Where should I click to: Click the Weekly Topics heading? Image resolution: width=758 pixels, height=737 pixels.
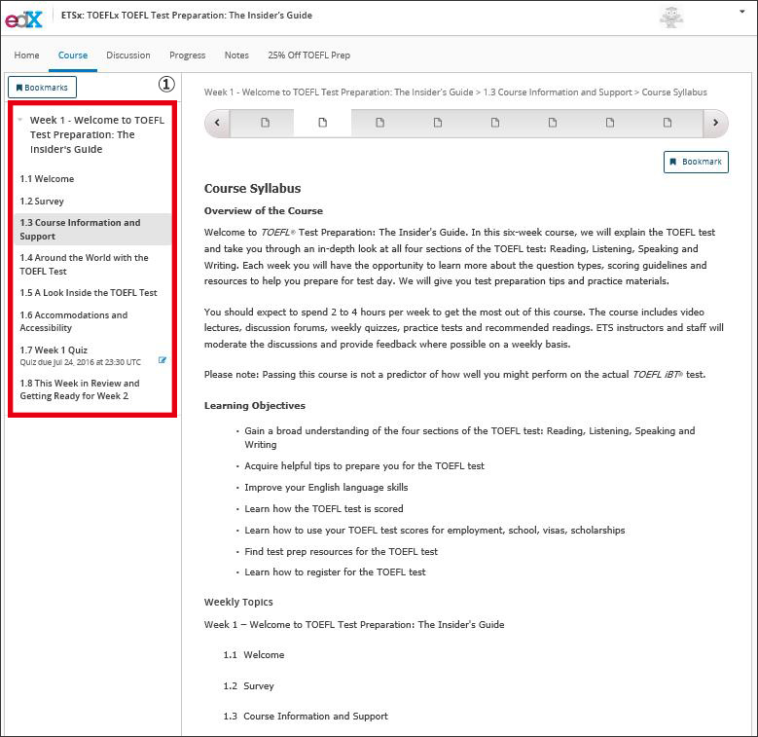point(238,602)
